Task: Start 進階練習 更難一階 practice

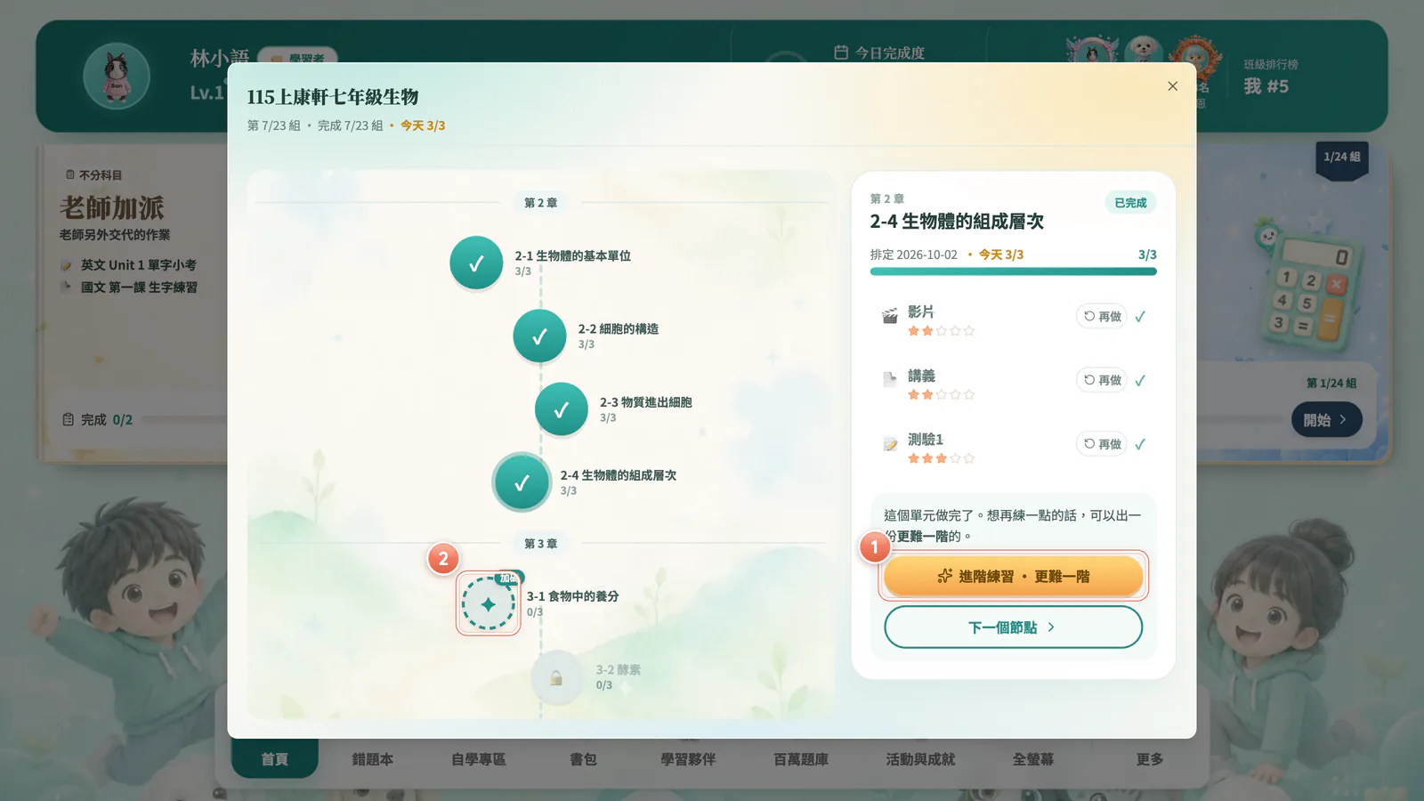Action: click(1013, 576)
